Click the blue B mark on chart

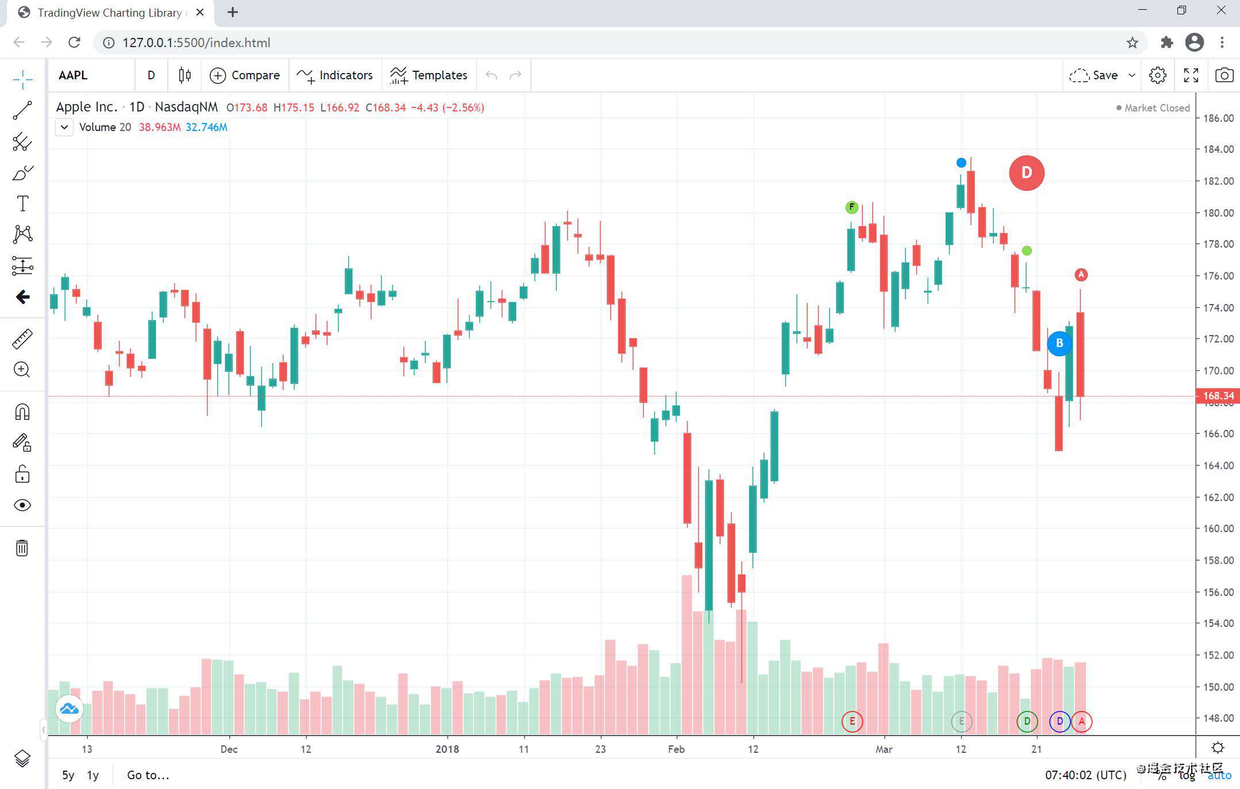click(x=1060, y=344)
